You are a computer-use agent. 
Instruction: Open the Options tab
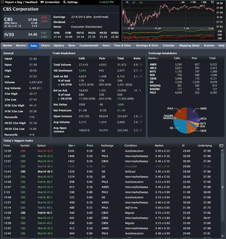tap(59, 46)
